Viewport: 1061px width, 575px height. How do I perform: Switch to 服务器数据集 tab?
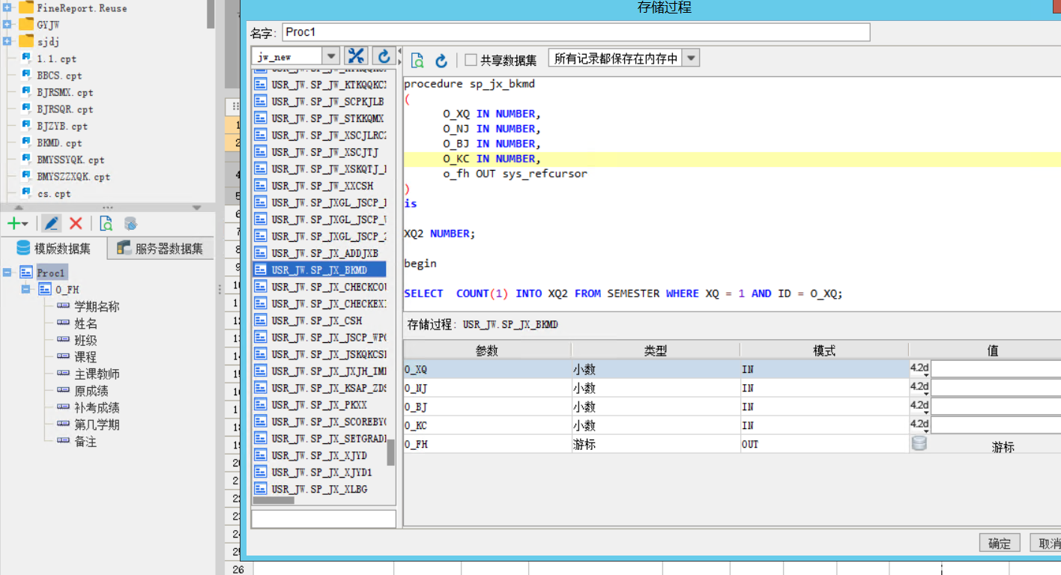coord(160,249)
